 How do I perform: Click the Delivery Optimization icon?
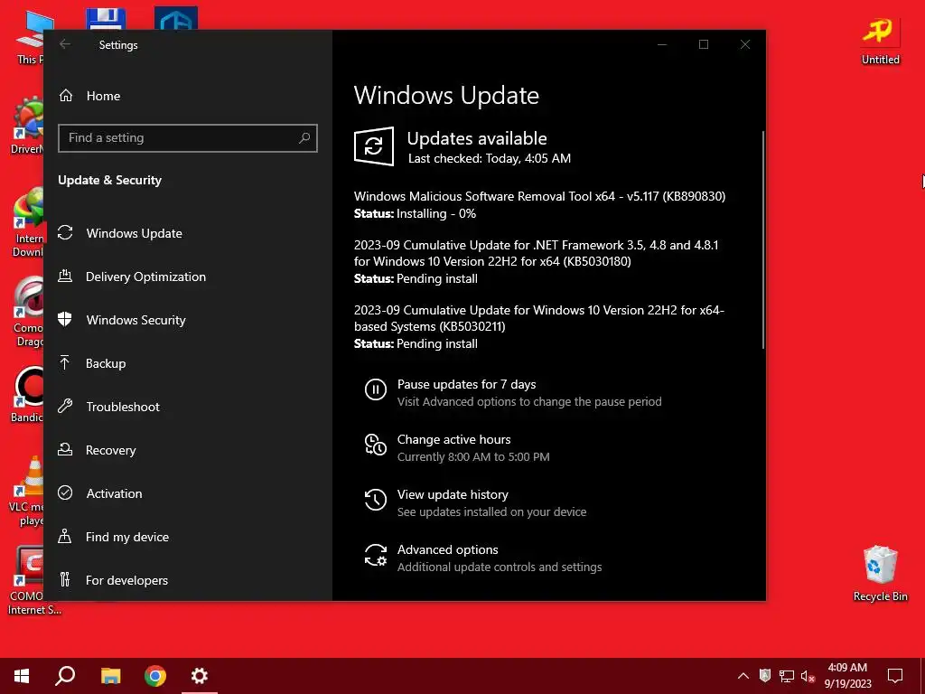[x=65, y=277]
